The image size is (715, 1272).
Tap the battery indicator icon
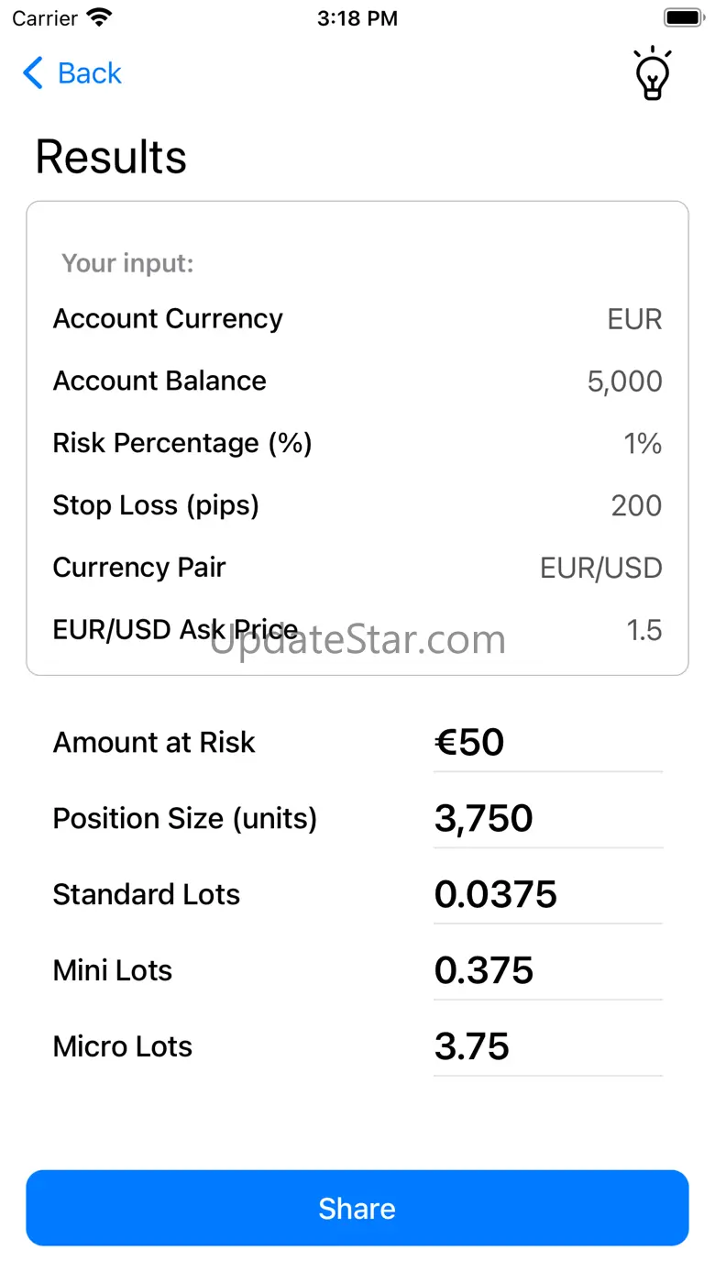[682, 18]
